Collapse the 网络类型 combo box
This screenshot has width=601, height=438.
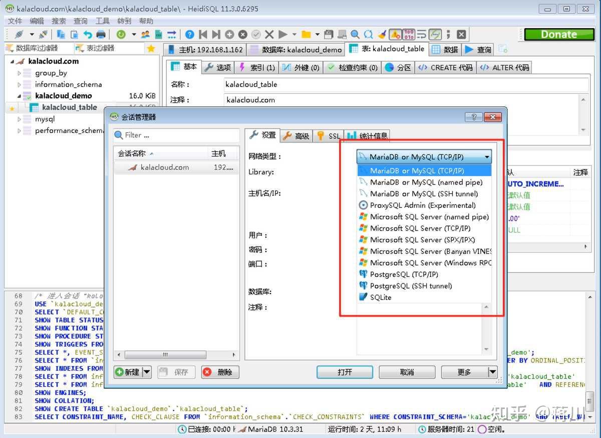486,157
